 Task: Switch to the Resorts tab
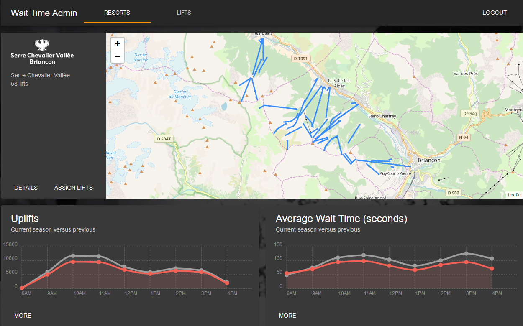pyautogui.click(x=117, y=13)
